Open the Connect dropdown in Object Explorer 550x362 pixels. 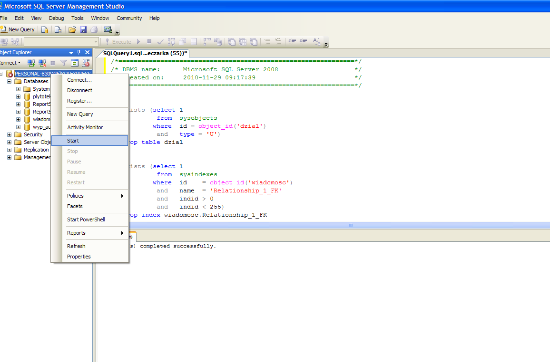point(10,63)
